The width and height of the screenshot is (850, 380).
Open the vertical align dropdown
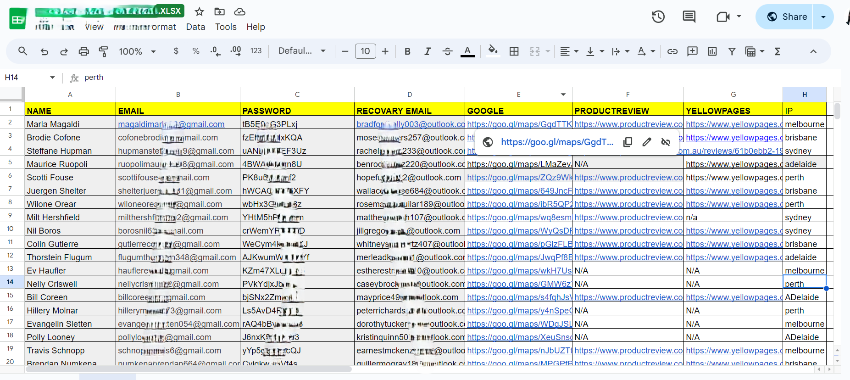(x=595, y=51)
